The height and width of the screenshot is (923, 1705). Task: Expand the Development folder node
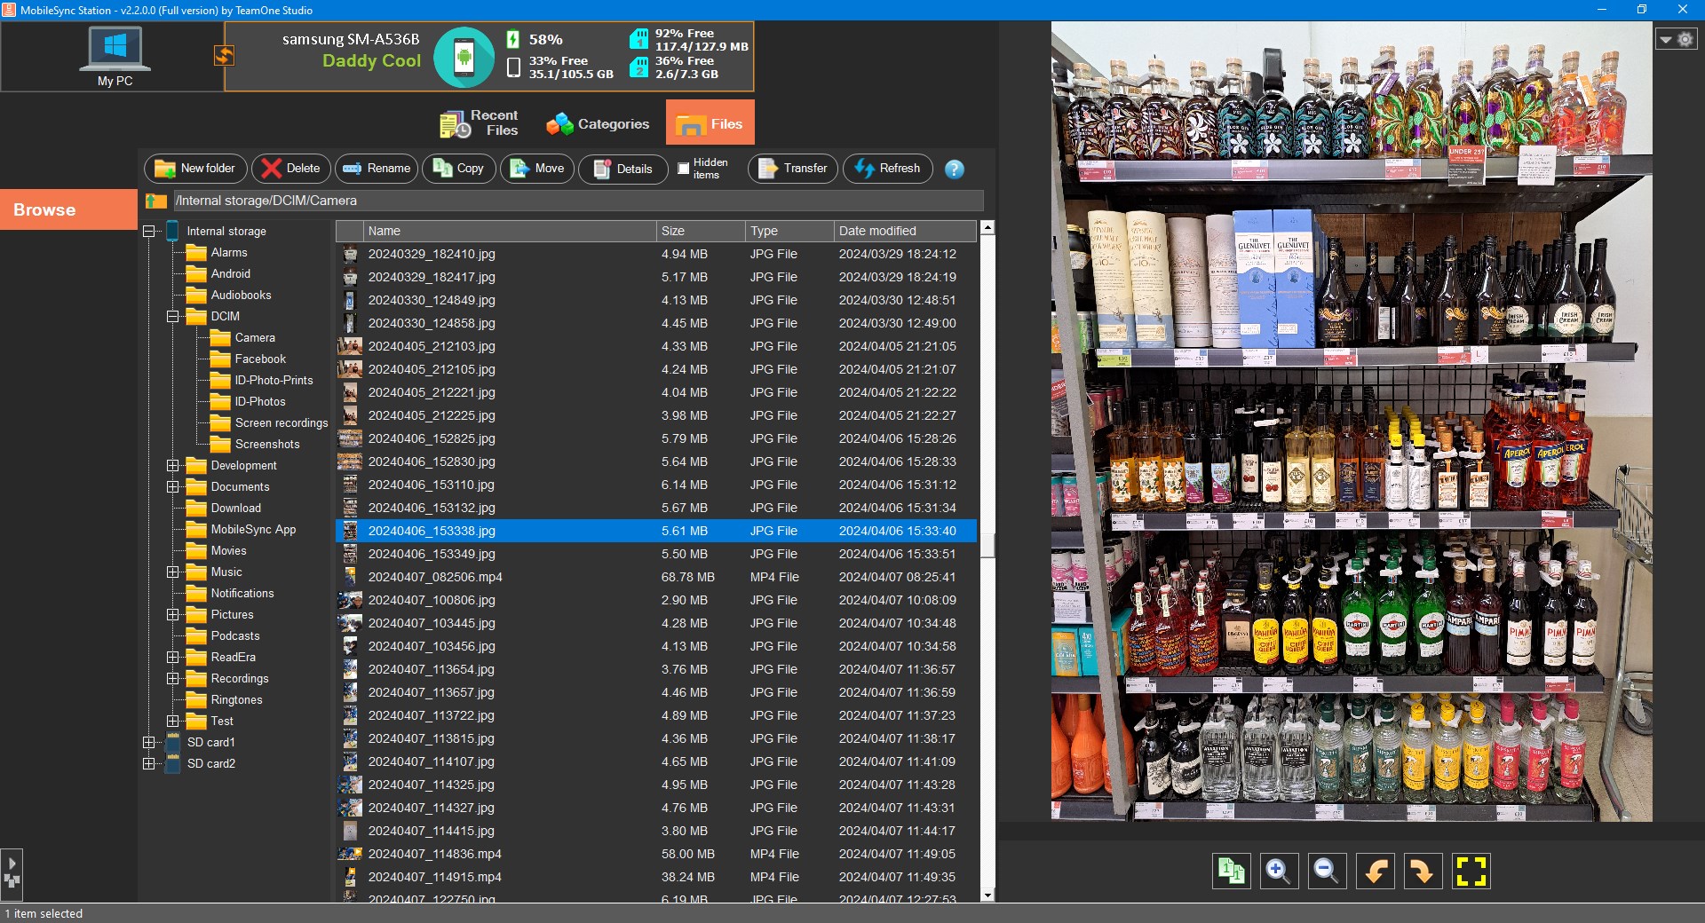pos(173,466)
